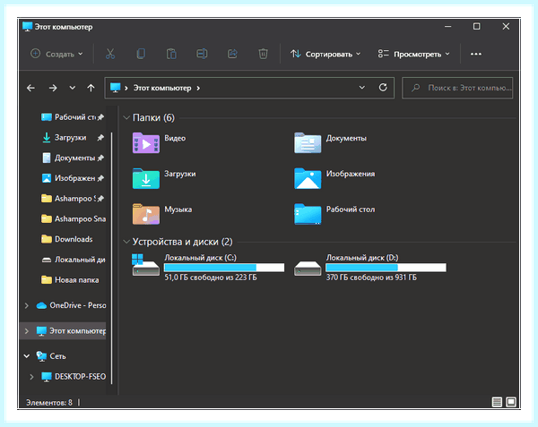Click the Copy icon in toolbar
538x427 pixels.
141,54
